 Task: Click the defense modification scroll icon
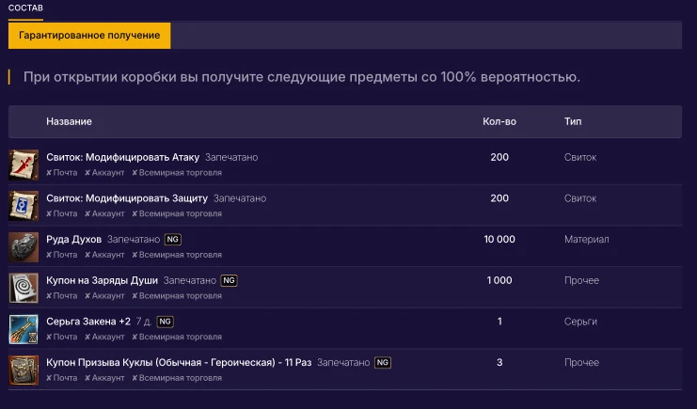[24, 206]
